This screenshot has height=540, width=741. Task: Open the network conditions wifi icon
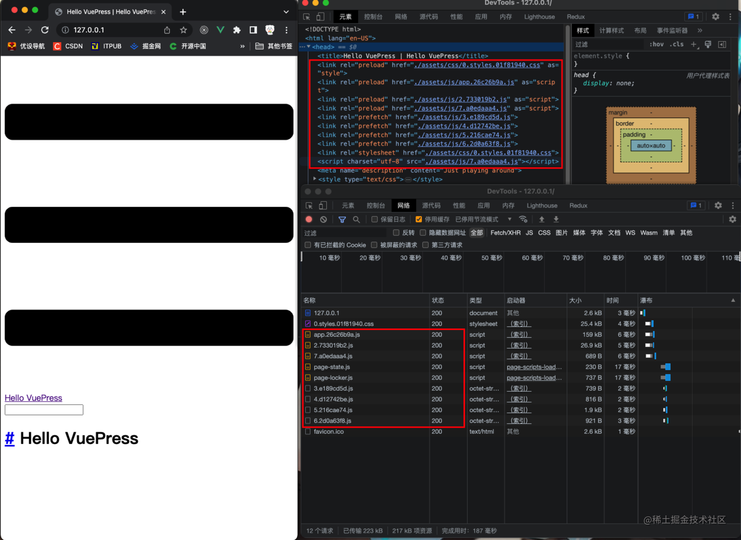coord(523,219)
